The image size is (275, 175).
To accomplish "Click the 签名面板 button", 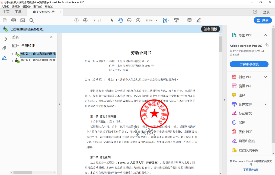I will click(x=211, y=29).
